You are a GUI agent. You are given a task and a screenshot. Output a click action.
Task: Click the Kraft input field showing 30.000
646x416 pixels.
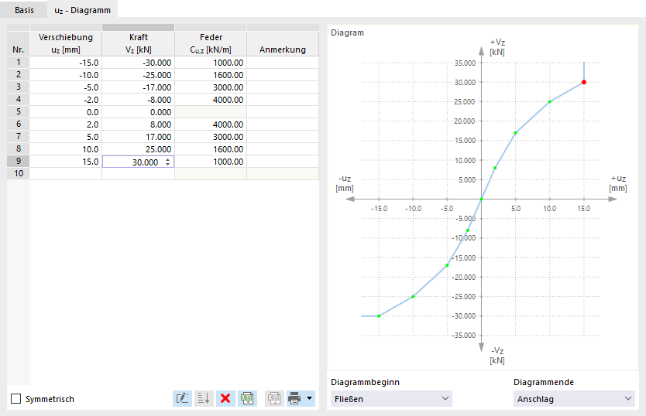tap(139, 162)
